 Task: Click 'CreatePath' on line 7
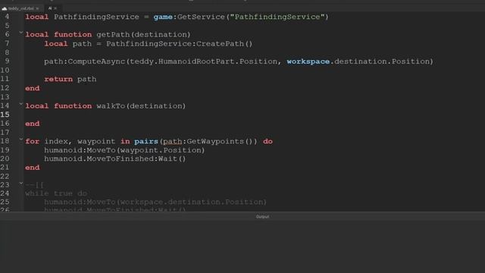[220, 44]
